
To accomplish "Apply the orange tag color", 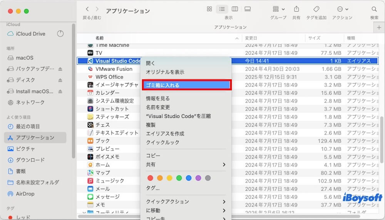I will coord(160,178).
